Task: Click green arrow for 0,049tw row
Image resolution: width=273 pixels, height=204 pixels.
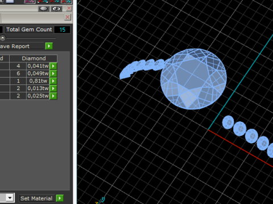Action: [53, 74]
